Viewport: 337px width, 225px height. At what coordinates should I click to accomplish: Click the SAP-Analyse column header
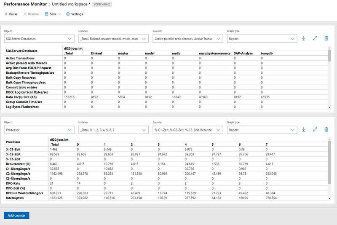pos(243,53)
